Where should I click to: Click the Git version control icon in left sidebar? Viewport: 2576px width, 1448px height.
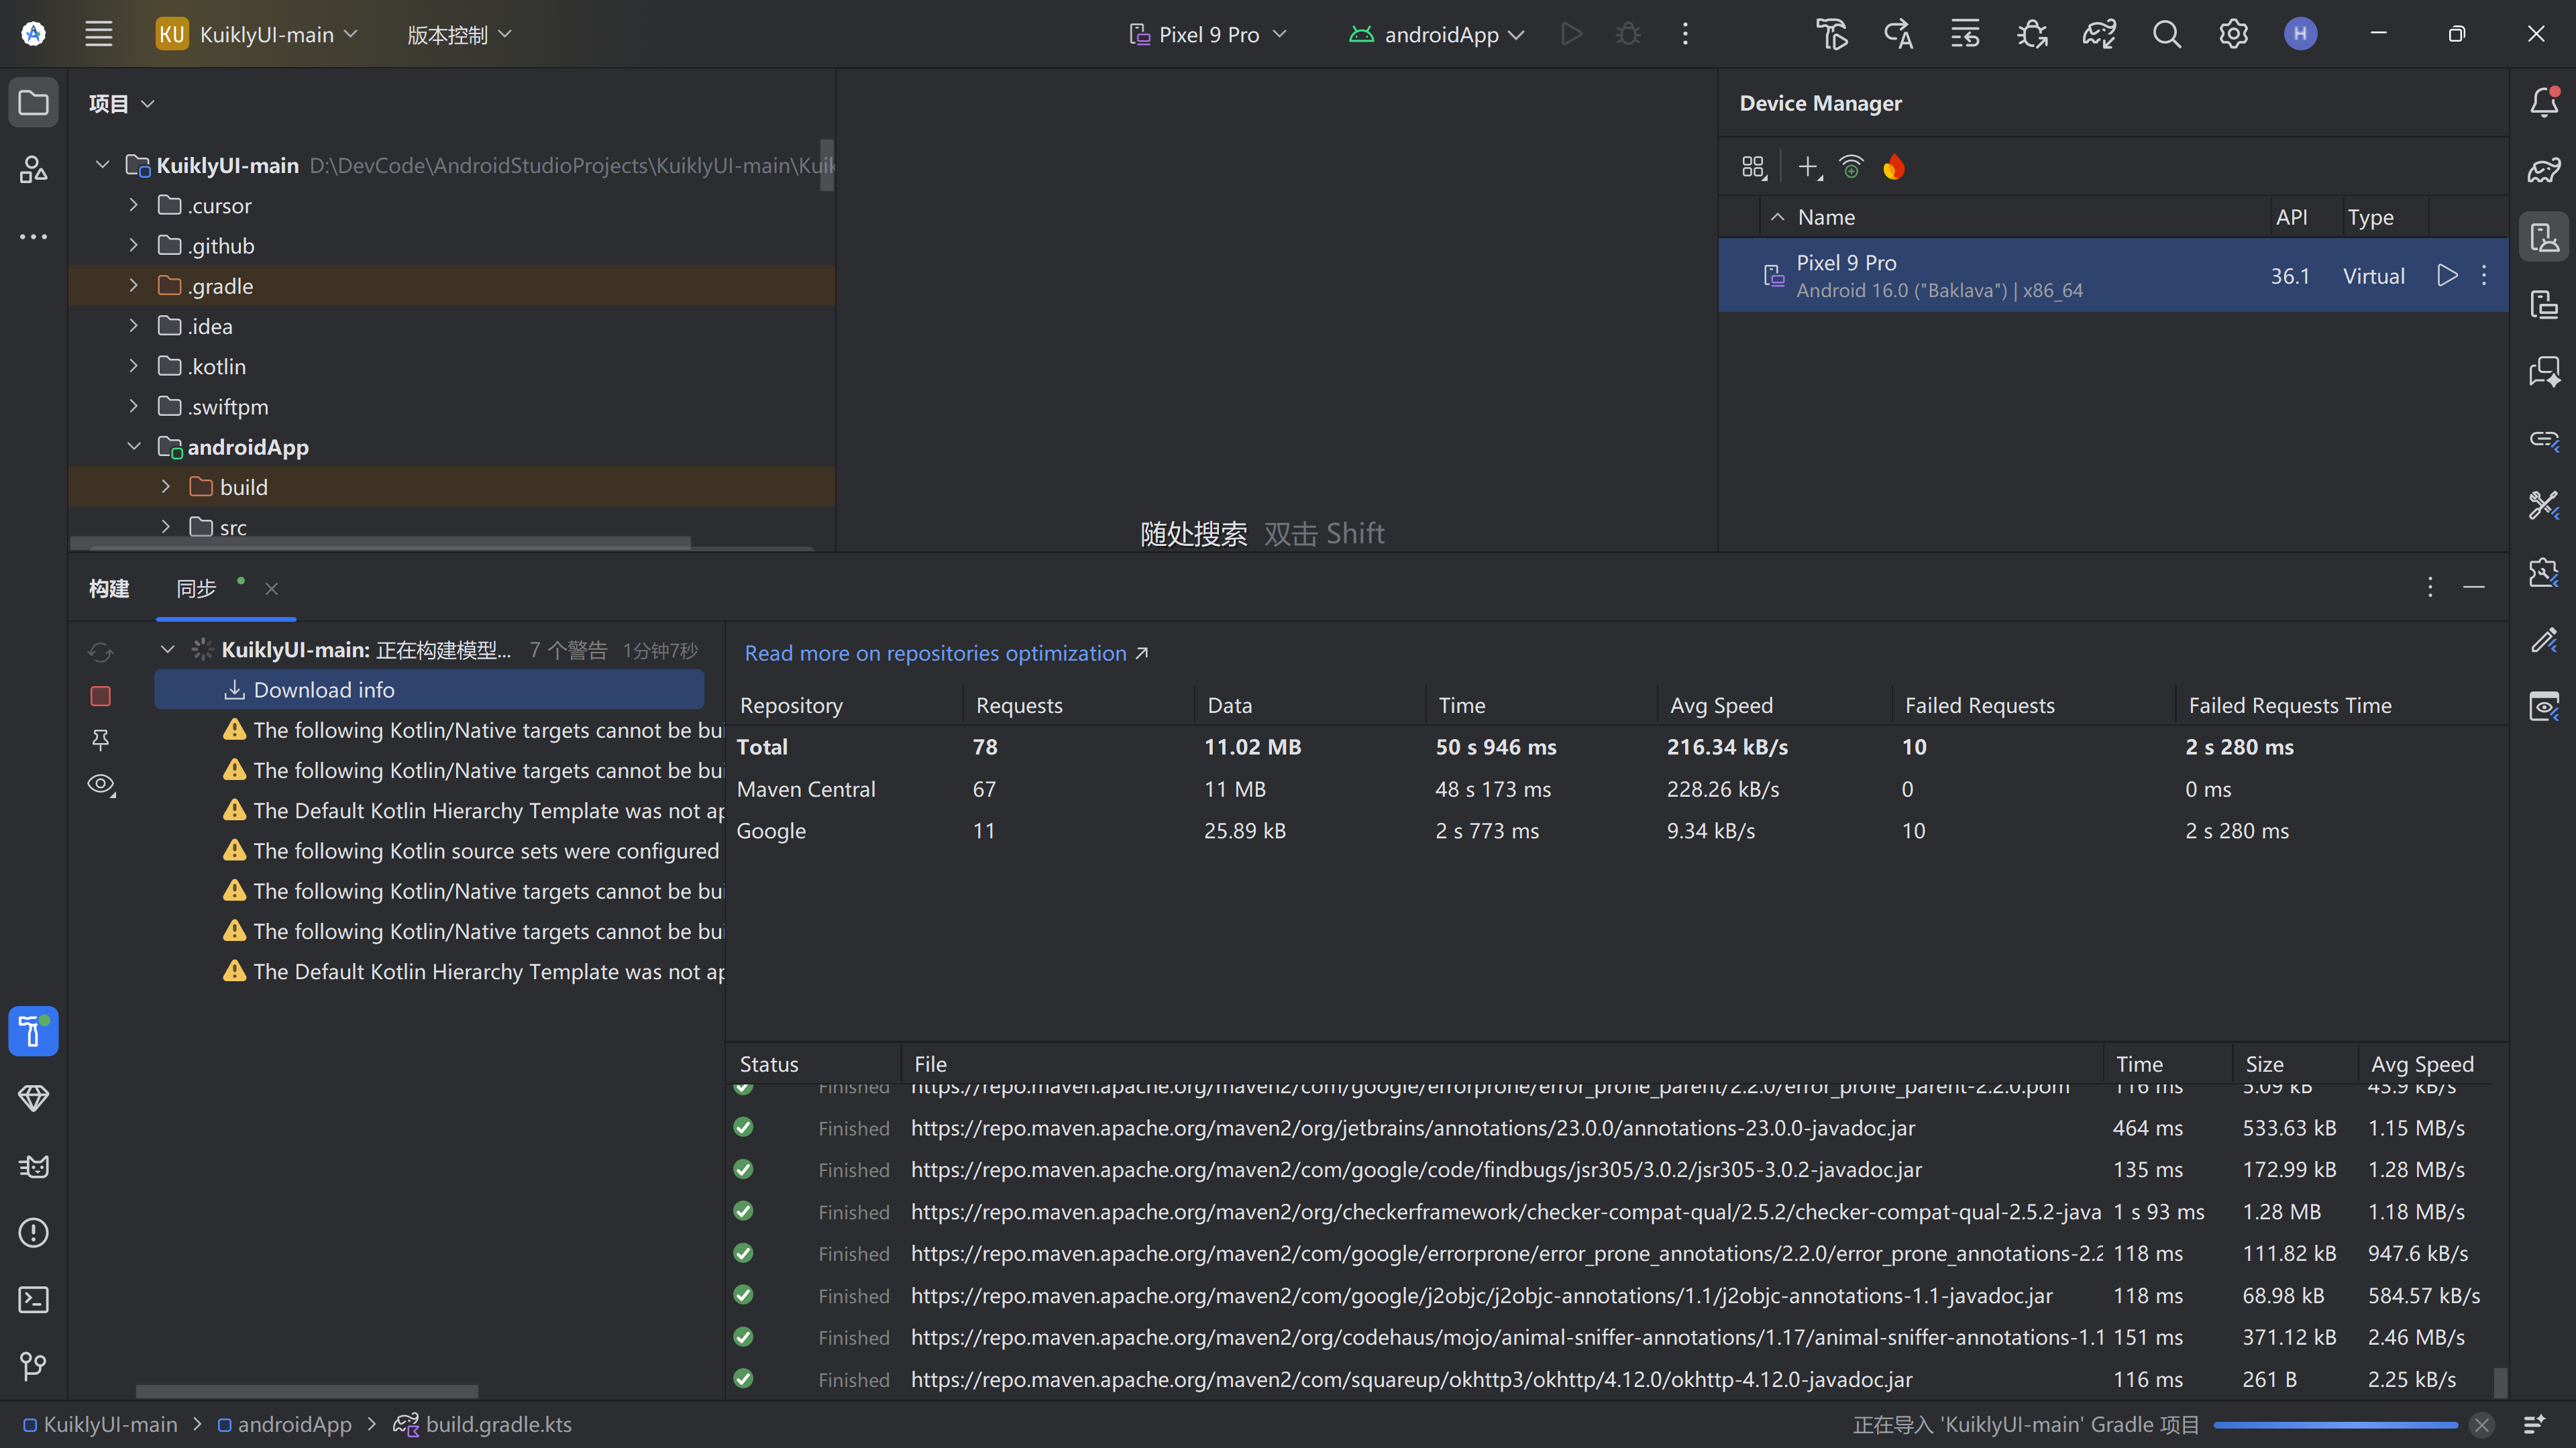click(x=33, y=1365)
